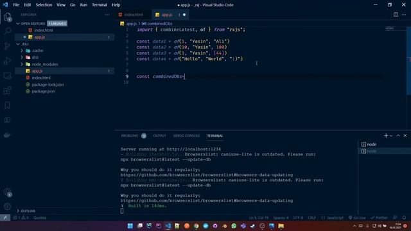Maximize the terminal panel size
Screen dimensions: 411x231
(x=398, y=135)
